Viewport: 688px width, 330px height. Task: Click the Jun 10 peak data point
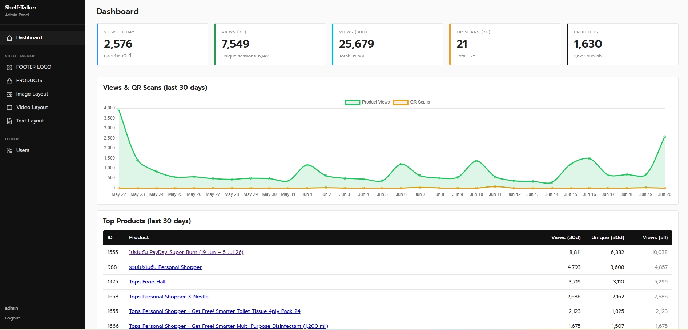coord(476,161)
